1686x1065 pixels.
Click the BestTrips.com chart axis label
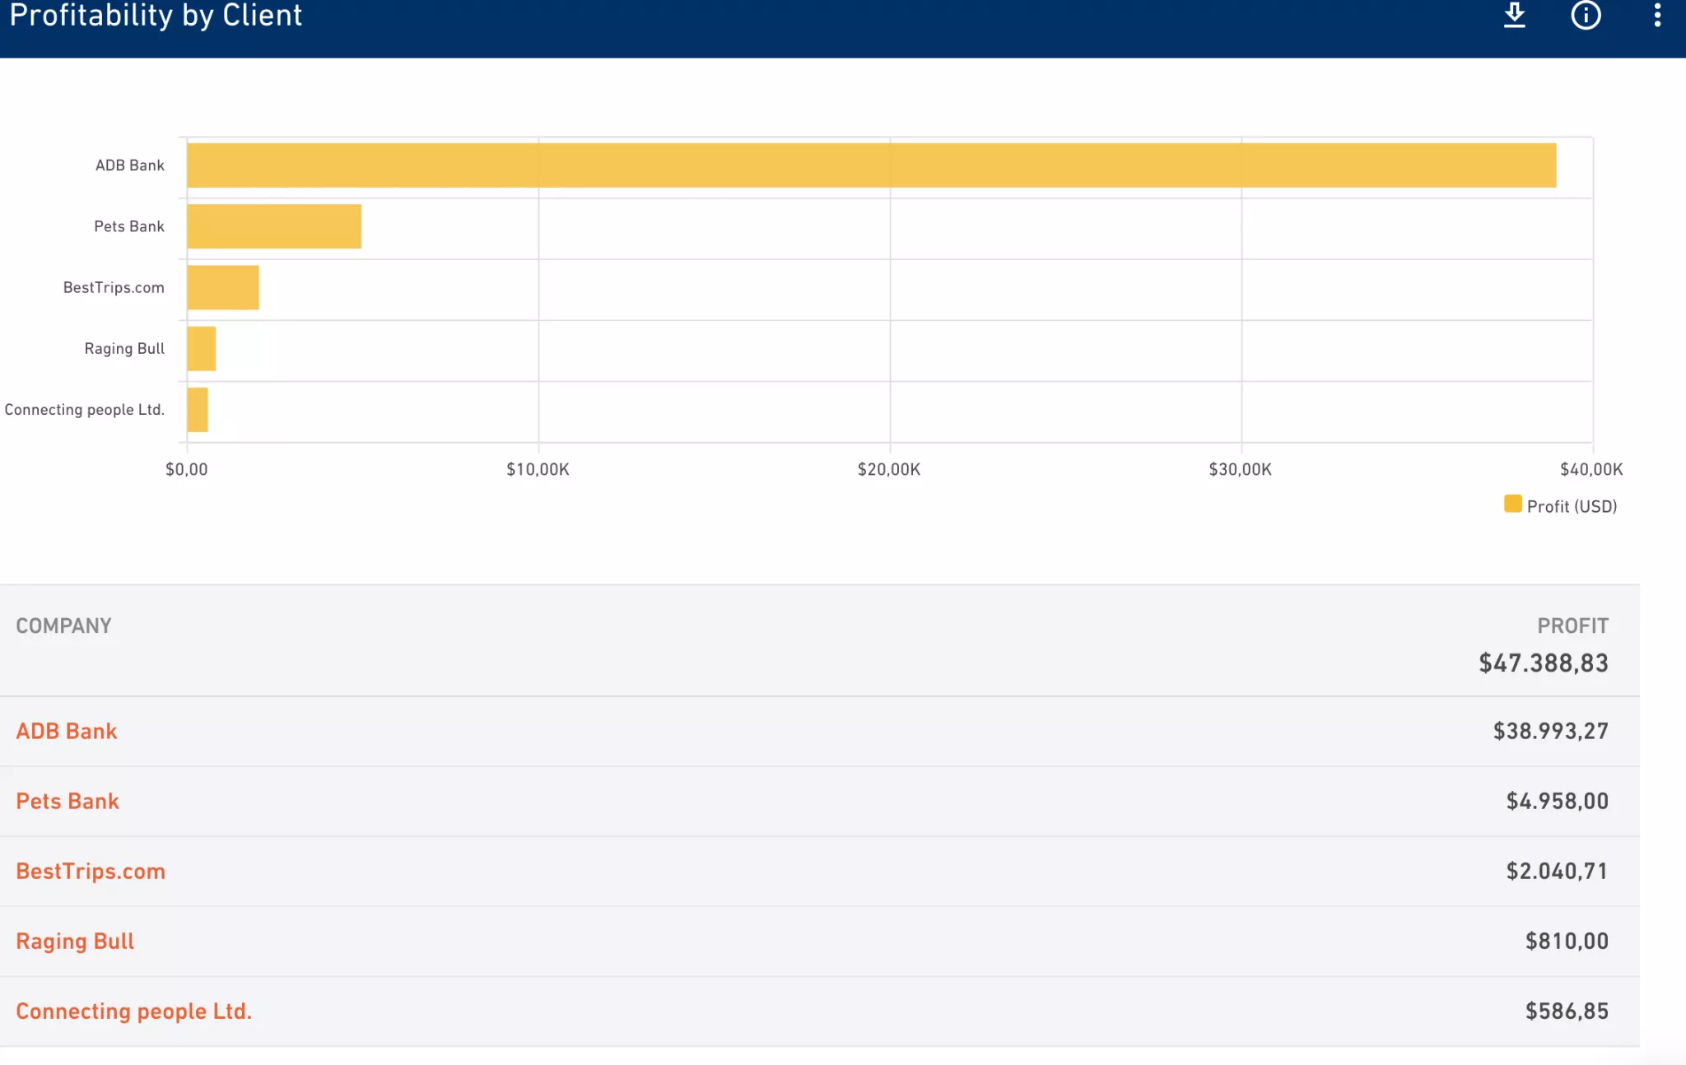click(114, 287)
